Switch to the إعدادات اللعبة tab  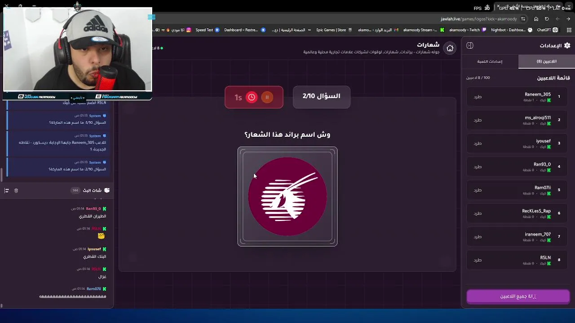click(x=490, y=61)
